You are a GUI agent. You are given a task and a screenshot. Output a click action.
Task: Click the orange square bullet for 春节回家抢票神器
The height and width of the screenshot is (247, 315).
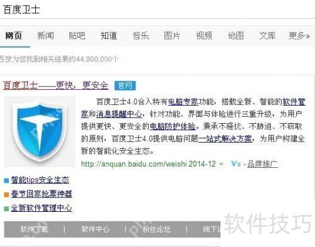(x=6, y=195)
